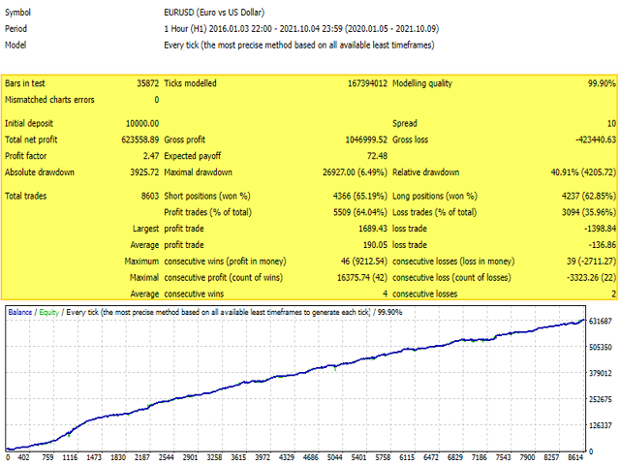Click the Ticks modelled value 167394012
Image resolution: width=620 pixels, height=465 pixels.
click(x=367, y=83)
